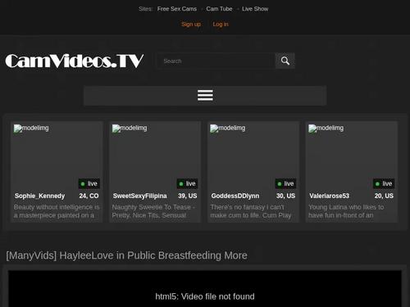Open the Free Sex Cams link

[x=177, y=9]
